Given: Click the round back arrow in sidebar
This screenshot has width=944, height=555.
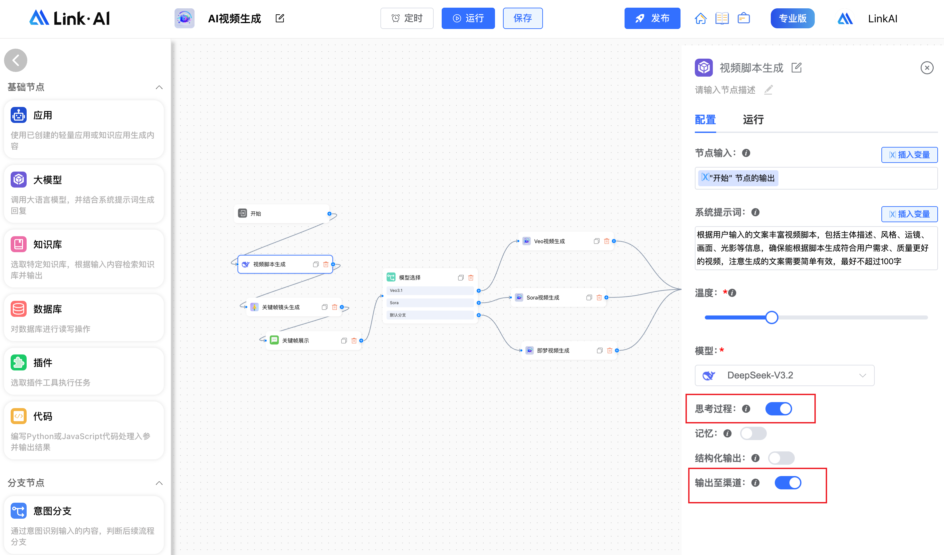Looking at the screenshot, I should [x=16, y=60].
